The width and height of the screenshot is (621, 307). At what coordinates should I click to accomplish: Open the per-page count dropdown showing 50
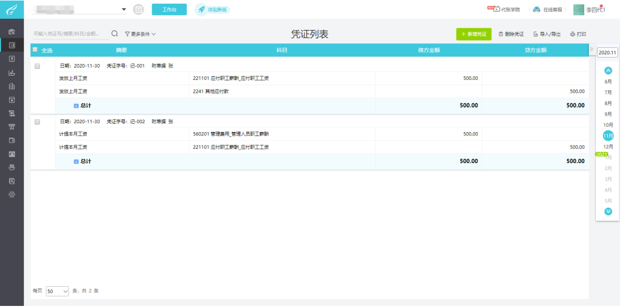pos(58,291)
